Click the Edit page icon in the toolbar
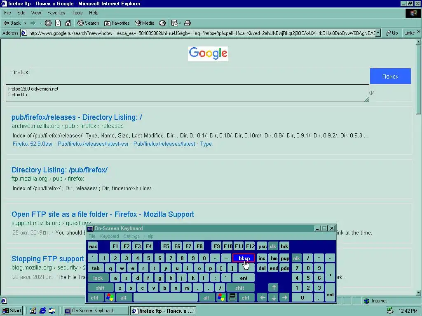 coord(174,23)
